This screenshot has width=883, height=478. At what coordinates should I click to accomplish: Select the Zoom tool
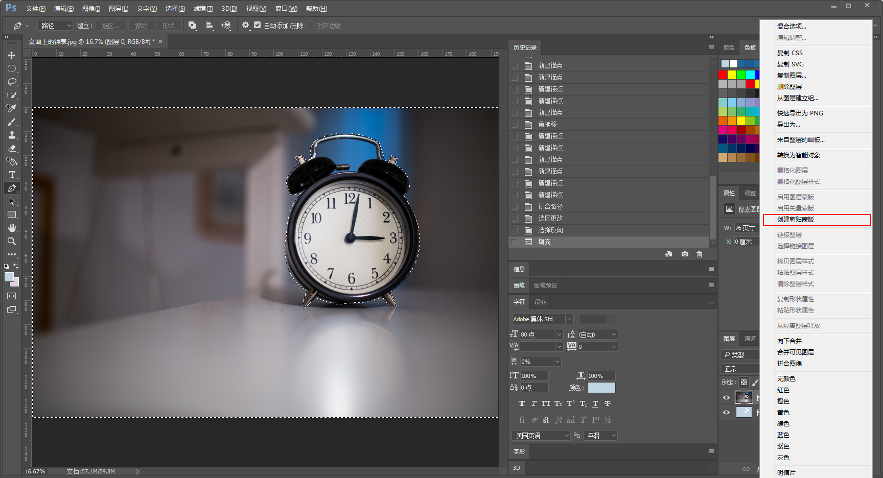pyautogui.click(x=12, y=241)
